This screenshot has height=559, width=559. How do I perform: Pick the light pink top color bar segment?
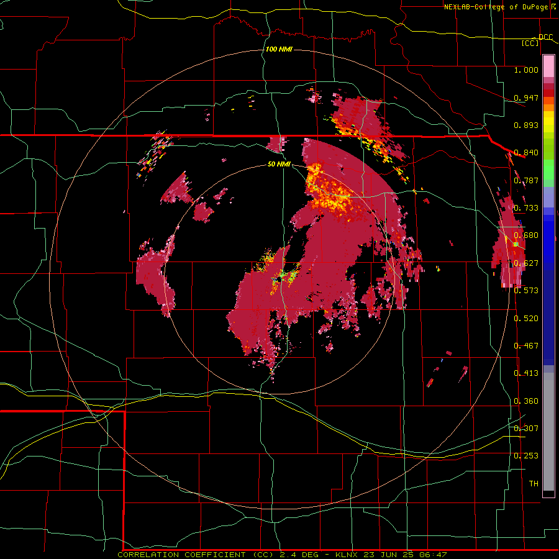pyautogui.click(x=548, y=66)
